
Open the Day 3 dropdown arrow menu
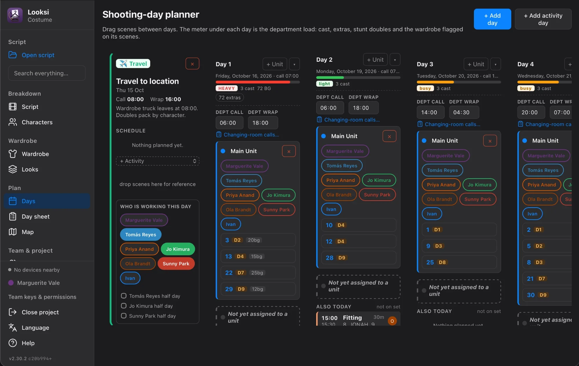pos(495,64)
